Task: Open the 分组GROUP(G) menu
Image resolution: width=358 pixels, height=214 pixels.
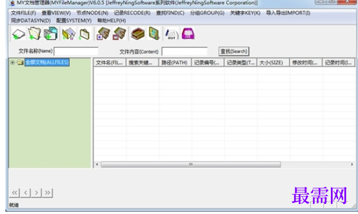Action: pyautogui.click(x=207, y=13)
